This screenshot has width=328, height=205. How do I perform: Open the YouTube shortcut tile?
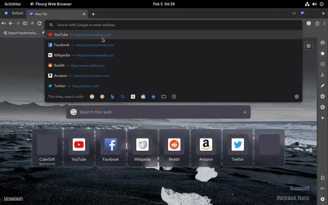[x=79, y=148]
